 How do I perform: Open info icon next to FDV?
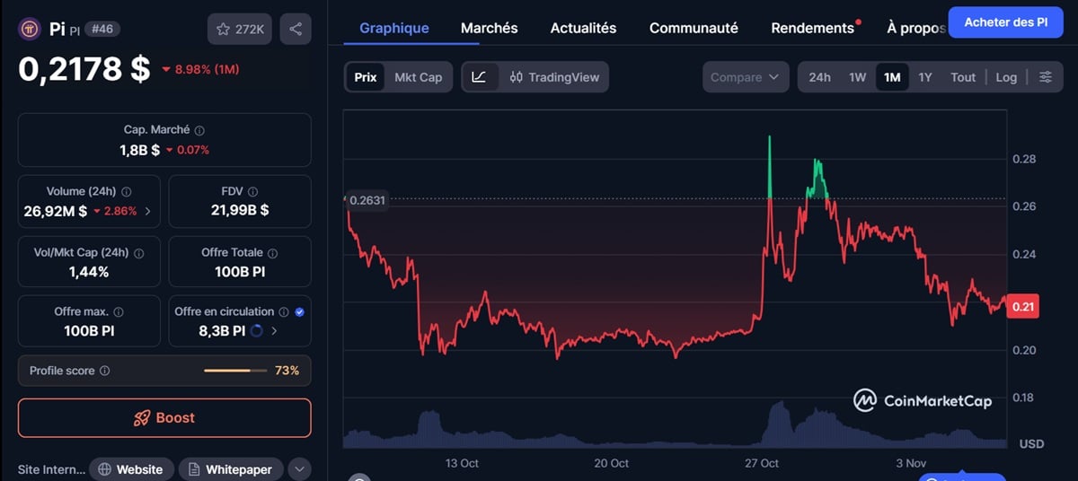[253, 192]
